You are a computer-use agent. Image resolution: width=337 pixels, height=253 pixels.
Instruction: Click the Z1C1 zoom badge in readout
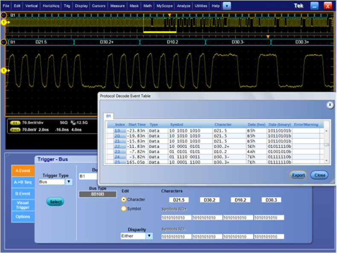pyautogui.click(x=15, y=129)
